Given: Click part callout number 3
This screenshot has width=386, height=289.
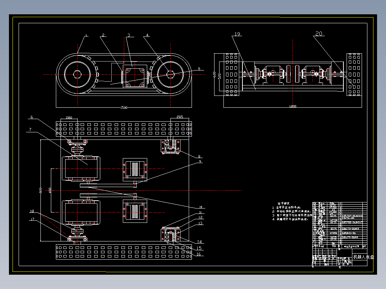Looking at the screenshot, I should click(x=129, y=35).
